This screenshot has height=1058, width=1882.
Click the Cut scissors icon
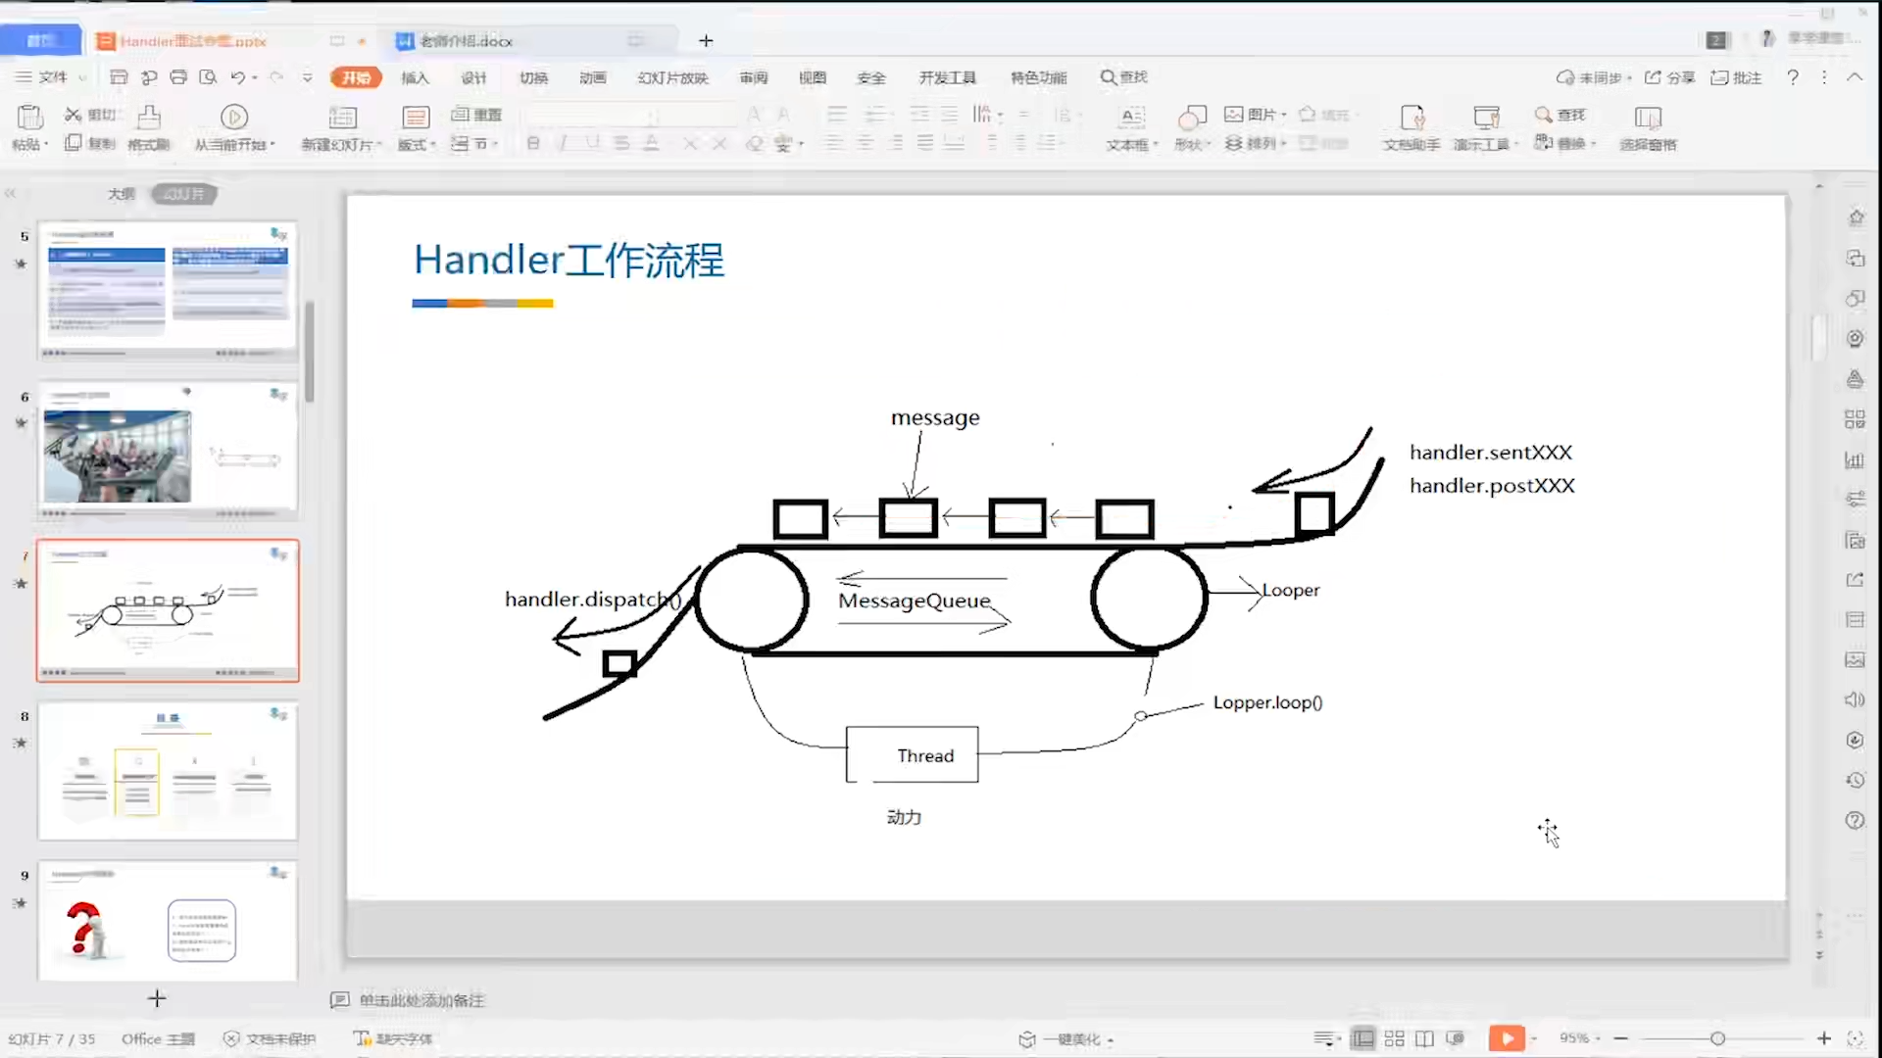(73, 115)
